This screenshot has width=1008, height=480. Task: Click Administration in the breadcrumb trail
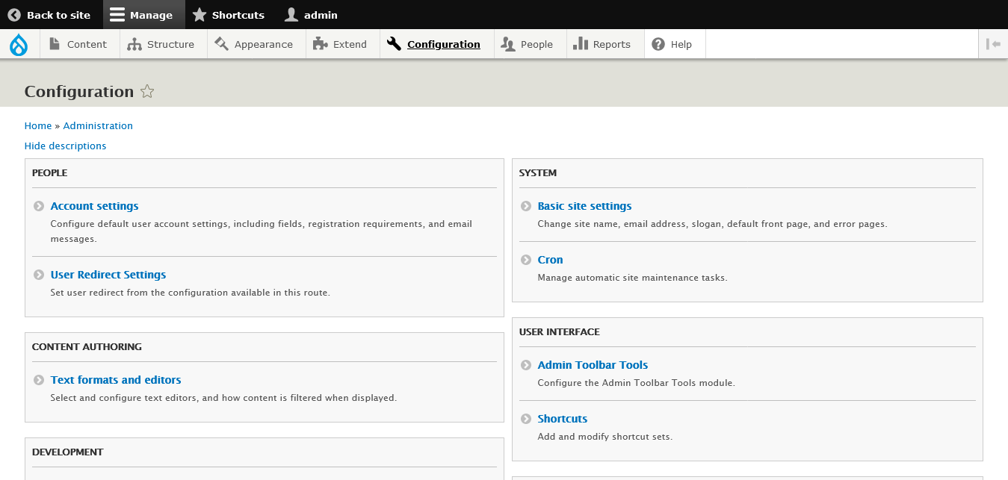tap(98, 125)
